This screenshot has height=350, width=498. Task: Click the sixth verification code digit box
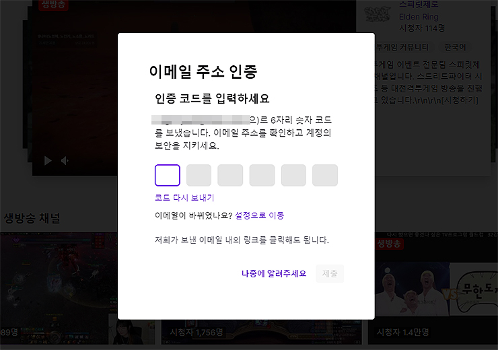click(x=325, y=175)
